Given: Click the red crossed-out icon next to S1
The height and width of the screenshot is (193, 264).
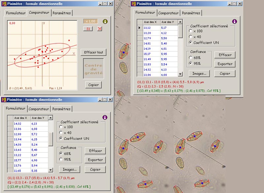Looking at the screenshot, I should 100,29.
